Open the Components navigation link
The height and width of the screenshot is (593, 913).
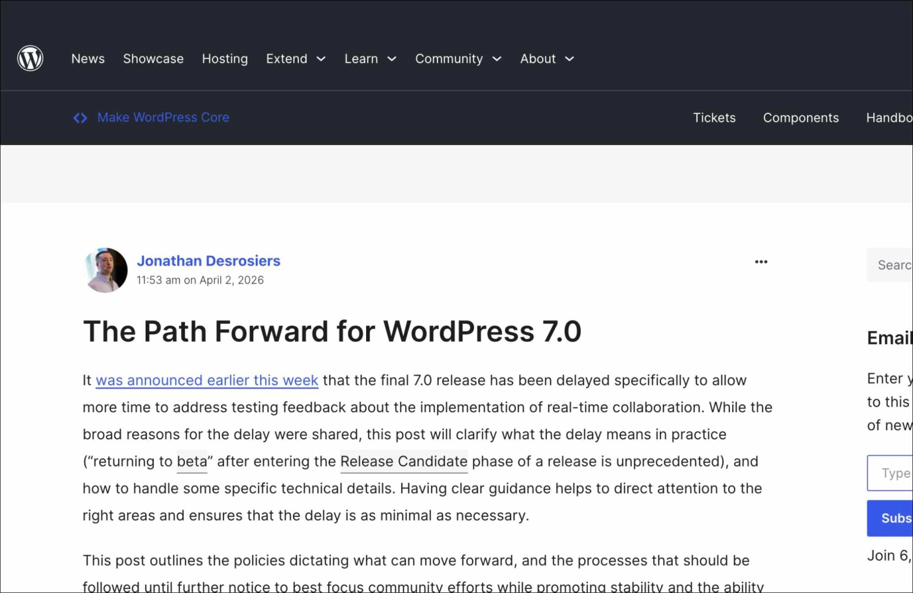[801, 118]
